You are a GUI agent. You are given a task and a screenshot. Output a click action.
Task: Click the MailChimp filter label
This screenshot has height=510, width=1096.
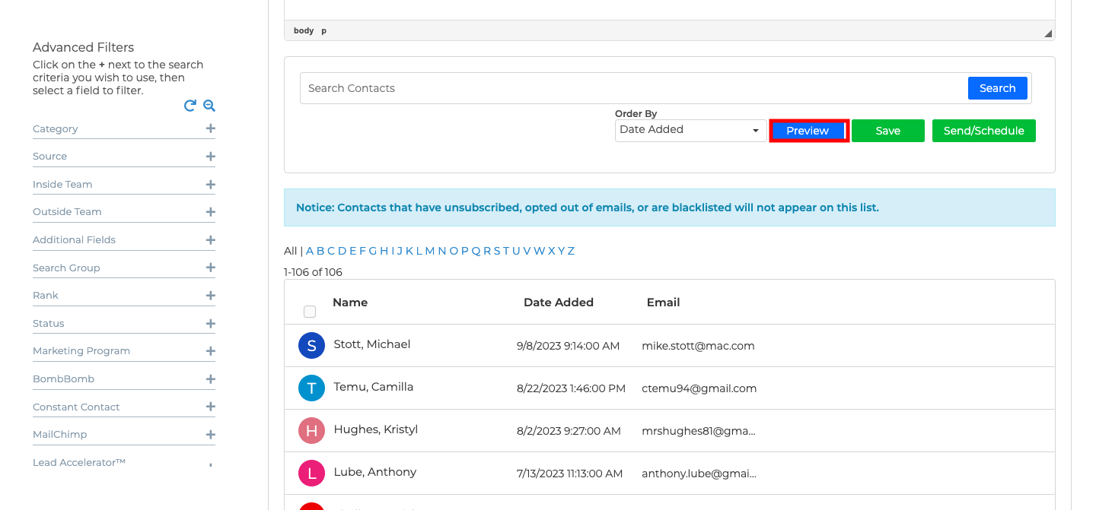point(60,435)
